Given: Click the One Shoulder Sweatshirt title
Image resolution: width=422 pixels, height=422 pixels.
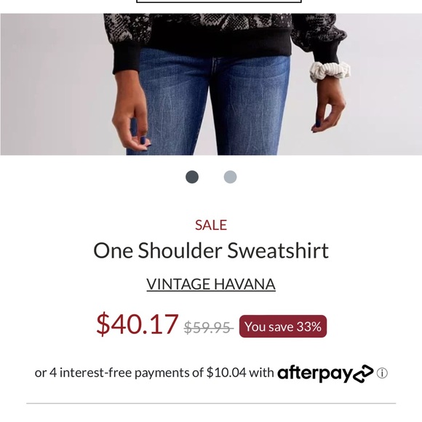Looking at the screenshot, I should 211,250.
